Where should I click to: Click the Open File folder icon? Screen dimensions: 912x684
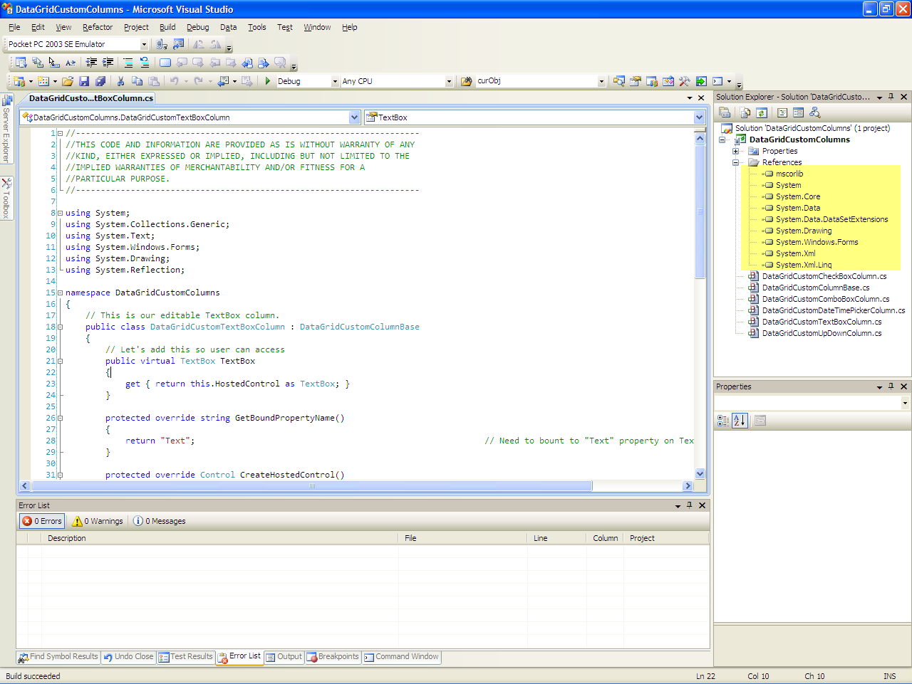point(68,81)
